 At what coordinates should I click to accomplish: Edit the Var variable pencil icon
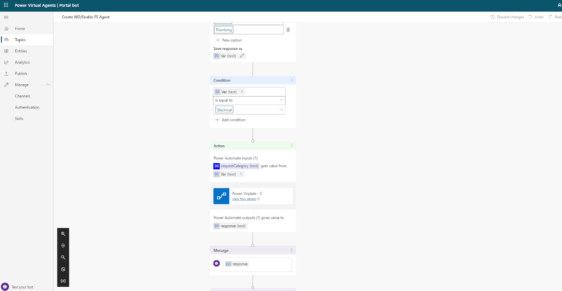click(242, 56)
